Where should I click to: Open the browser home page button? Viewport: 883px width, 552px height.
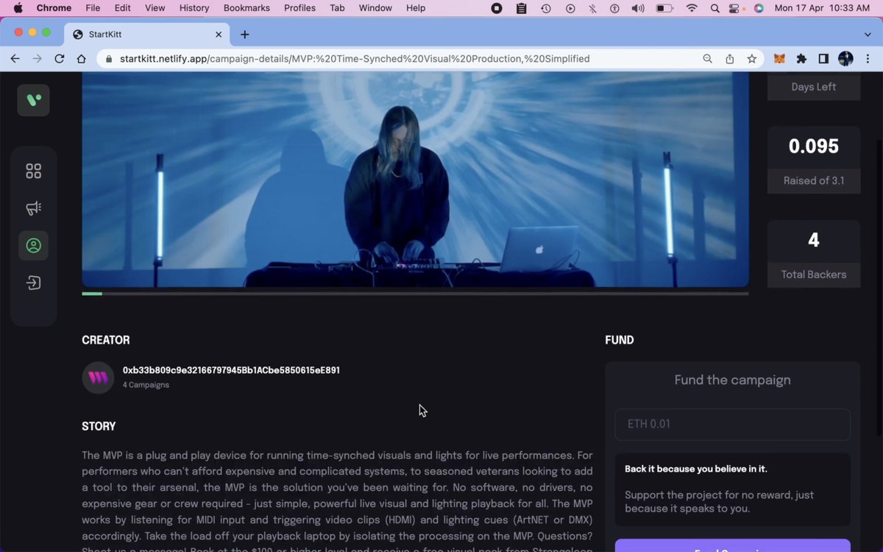(x=82, y=59)
